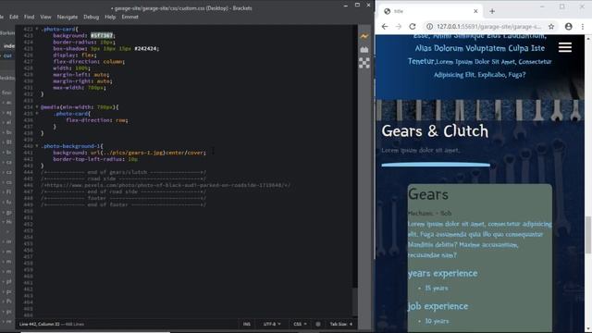
Task: Start Live Preview with the lightning bolt icon
Action: 364,37
